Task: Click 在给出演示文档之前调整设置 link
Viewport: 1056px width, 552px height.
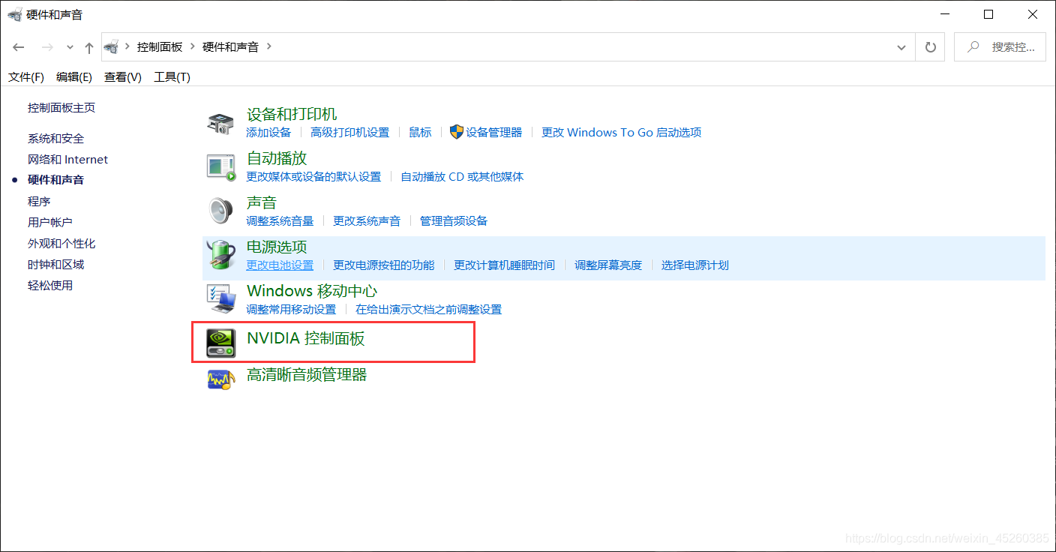Action: (429, 310)
